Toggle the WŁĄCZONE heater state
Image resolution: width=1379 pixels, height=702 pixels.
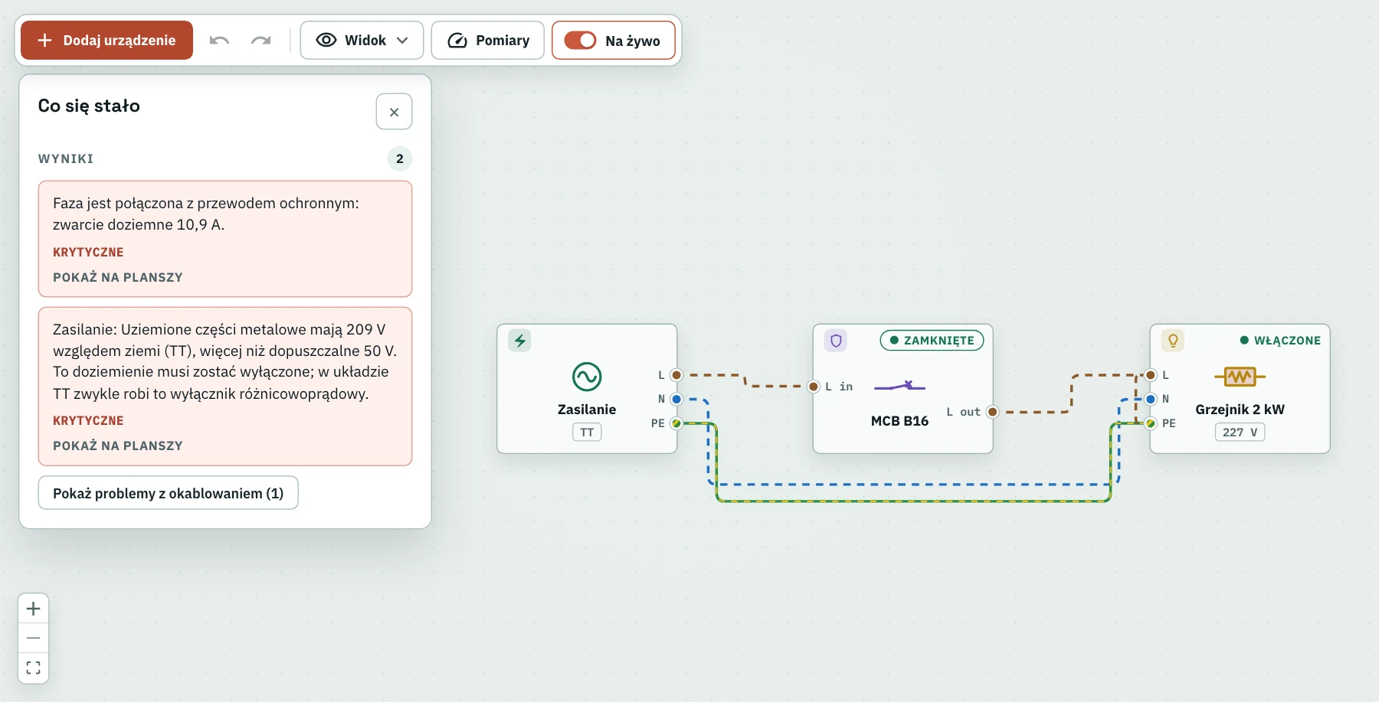pyautogui.click(x=1280, y=340)
